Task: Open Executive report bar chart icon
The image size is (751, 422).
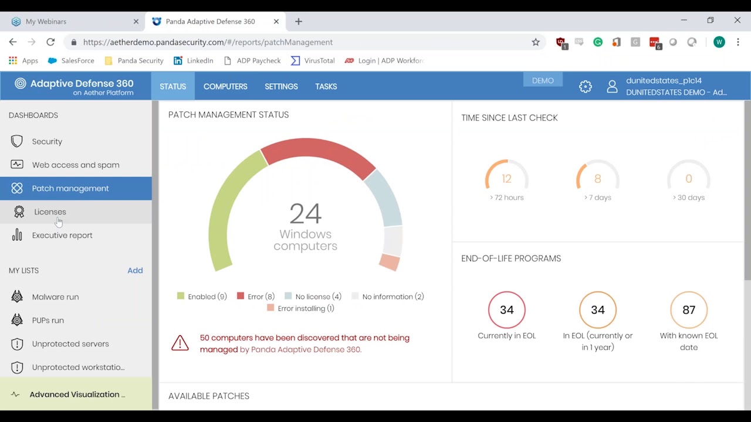Action: (x=17, y=235)
